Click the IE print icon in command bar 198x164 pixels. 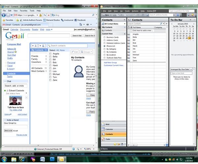tap(87, 24)
